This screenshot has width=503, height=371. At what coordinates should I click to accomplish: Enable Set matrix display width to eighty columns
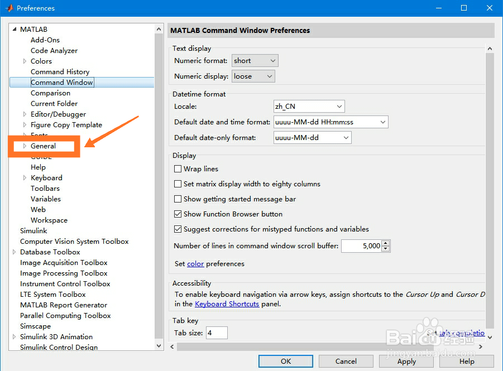[x=178, y=184]
